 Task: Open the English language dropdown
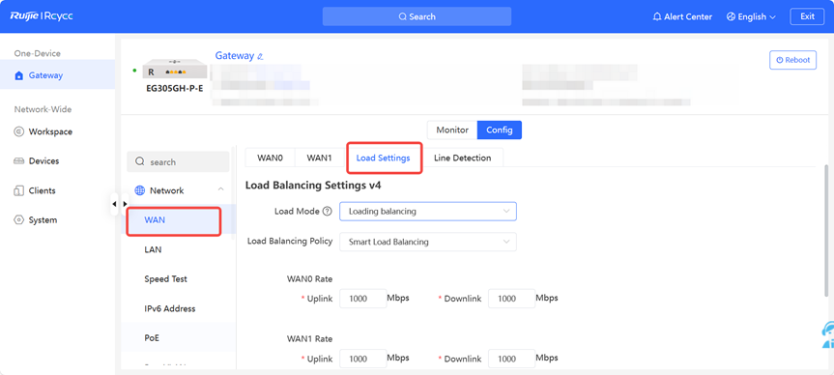(x=751, y=17)
